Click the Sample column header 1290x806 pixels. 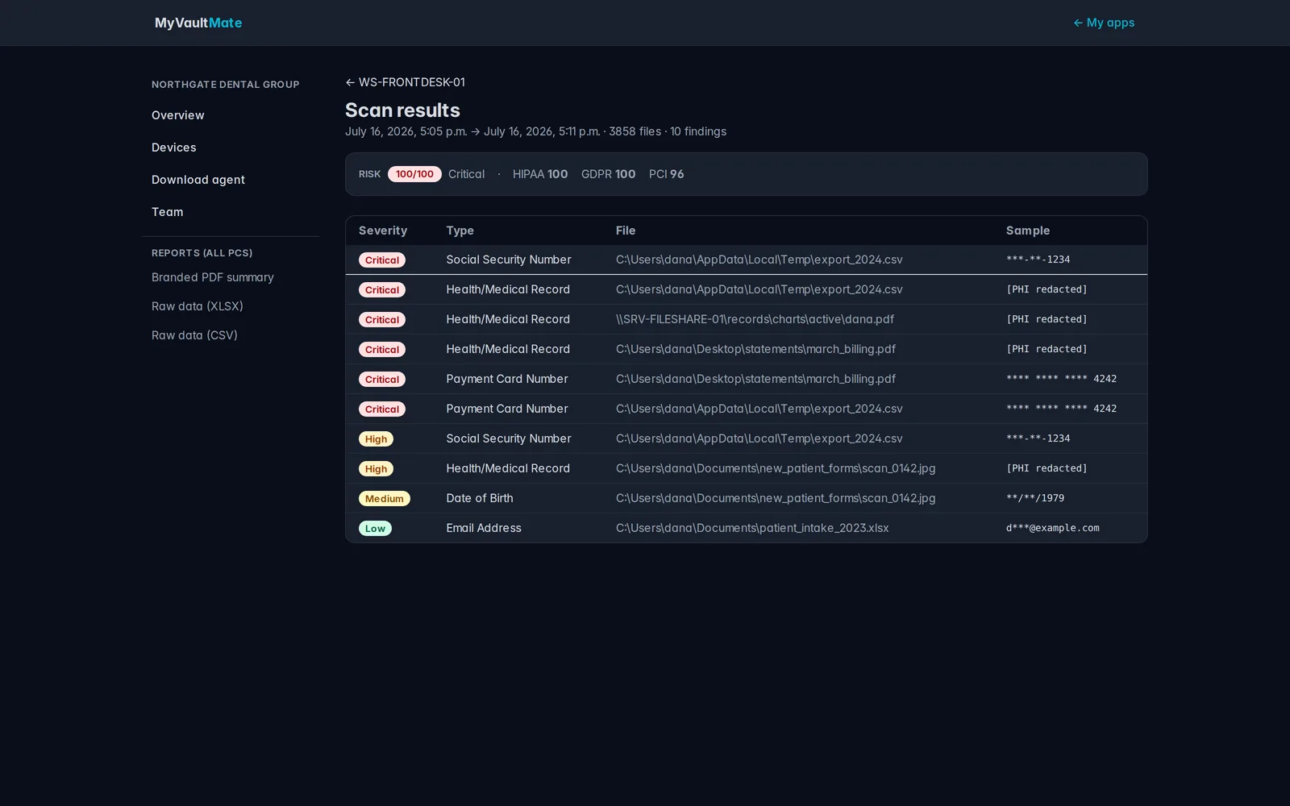[1028, 231]
